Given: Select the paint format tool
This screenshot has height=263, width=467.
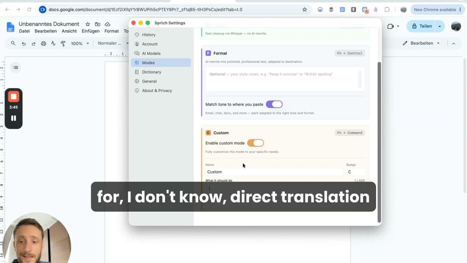Looking at the screenshot, I should click(x=63, y=43).
